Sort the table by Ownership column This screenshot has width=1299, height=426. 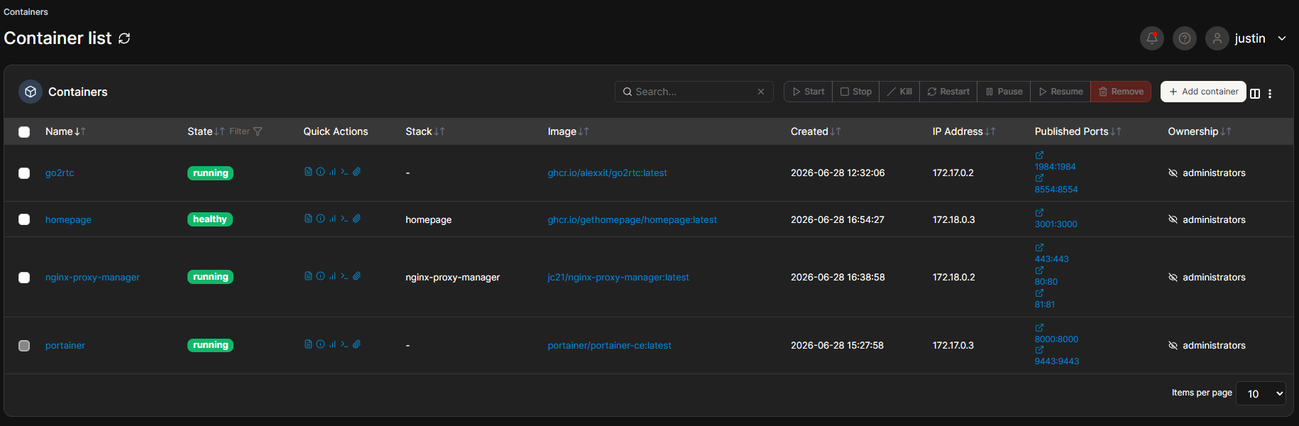1200,131
